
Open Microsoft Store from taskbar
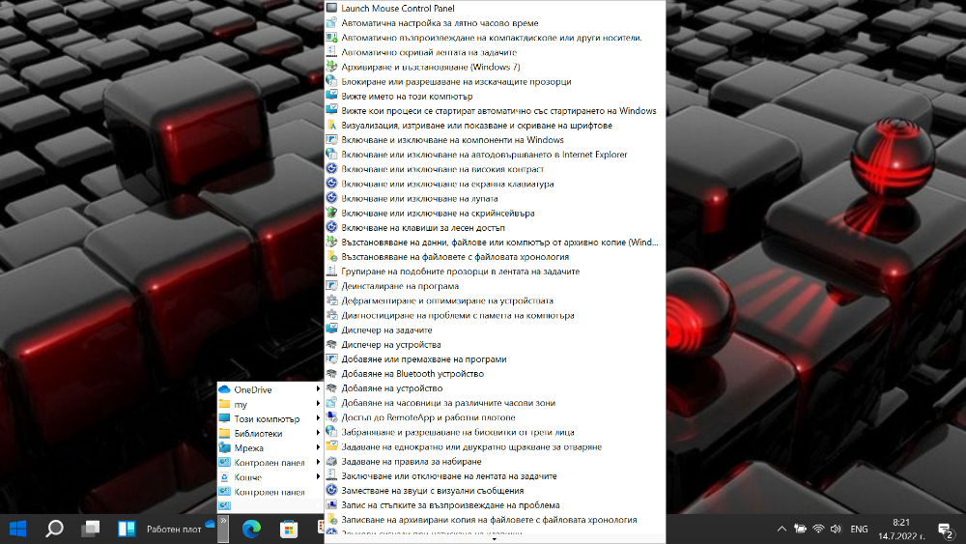pyautogui.click(x=288, y=529)
